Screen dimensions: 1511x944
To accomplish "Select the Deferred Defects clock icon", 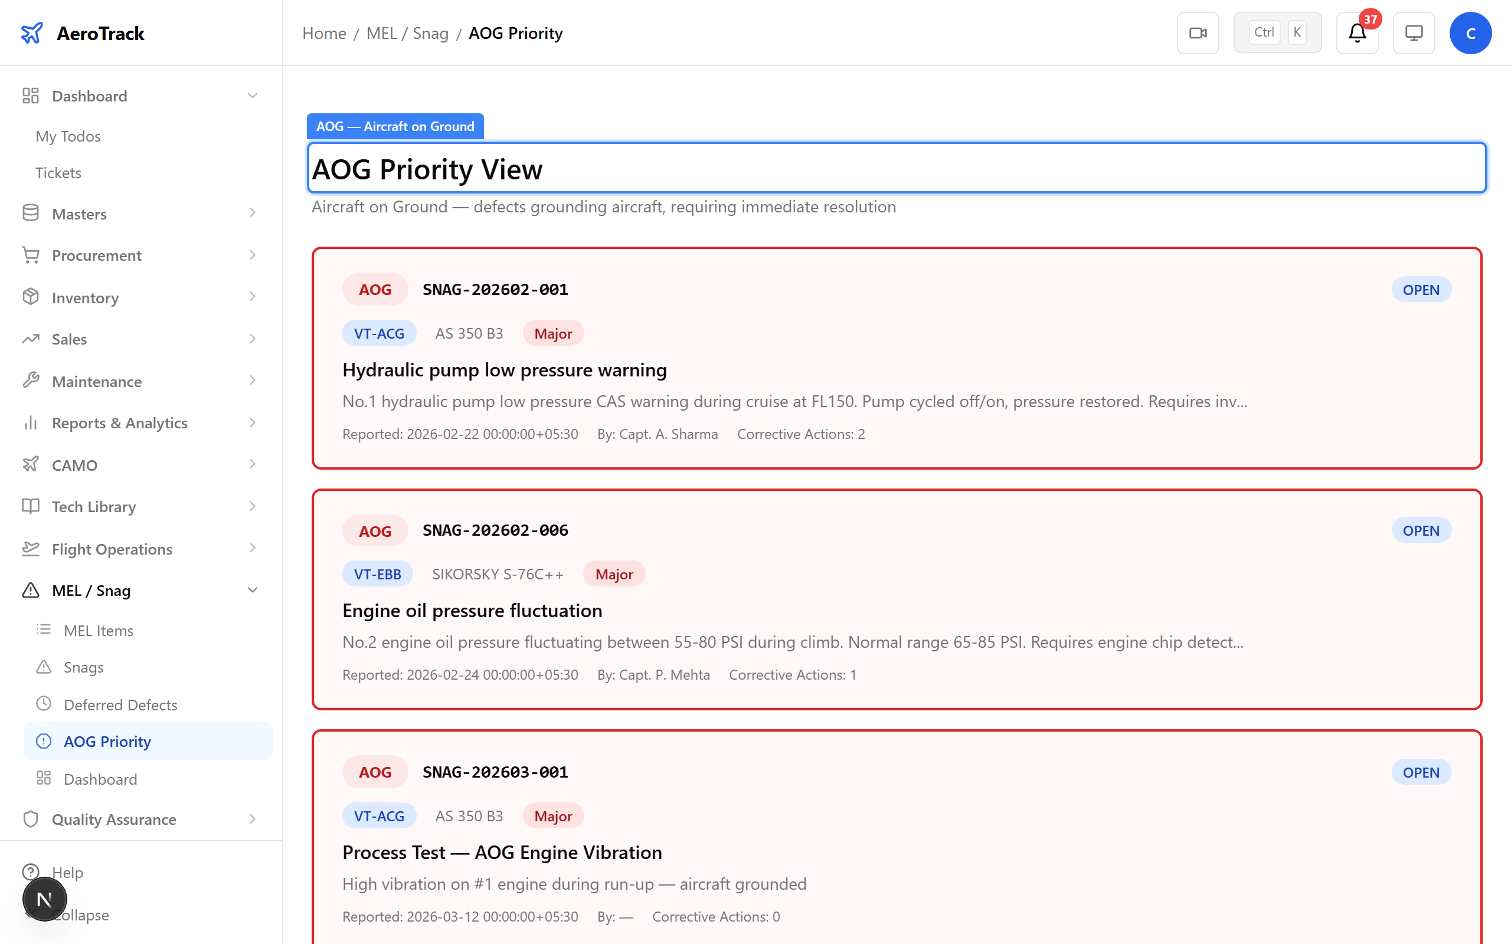I will point(44,704).
